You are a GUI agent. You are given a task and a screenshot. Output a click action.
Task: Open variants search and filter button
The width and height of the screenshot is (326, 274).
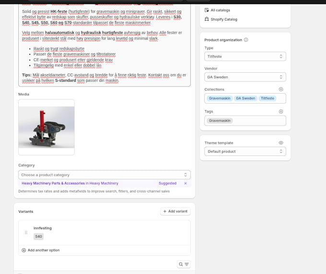[x=184, y=264]
